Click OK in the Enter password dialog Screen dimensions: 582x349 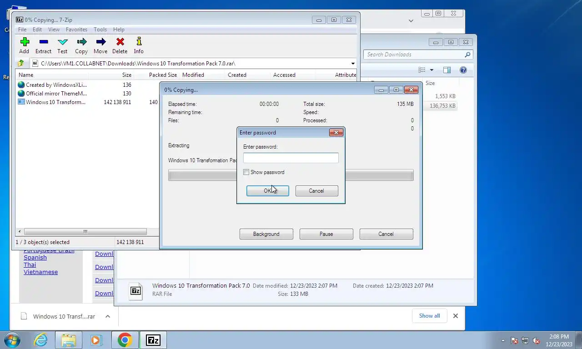(268, 191)
